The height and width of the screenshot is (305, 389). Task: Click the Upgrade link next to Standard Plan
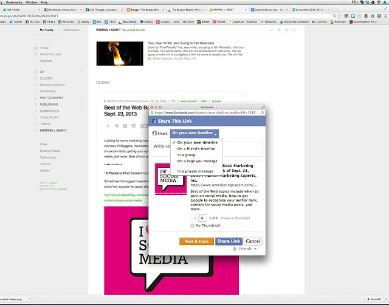61,189
